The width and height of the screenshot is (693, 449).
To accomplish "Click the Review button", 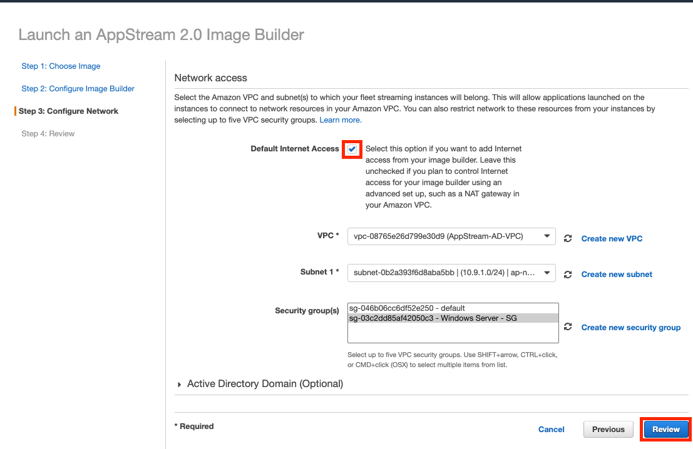I will pos(666,429).
